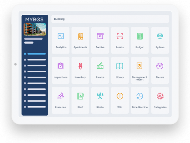Open the Strata people icon
The width and height of the screenshot is (190, 143).
100,96
